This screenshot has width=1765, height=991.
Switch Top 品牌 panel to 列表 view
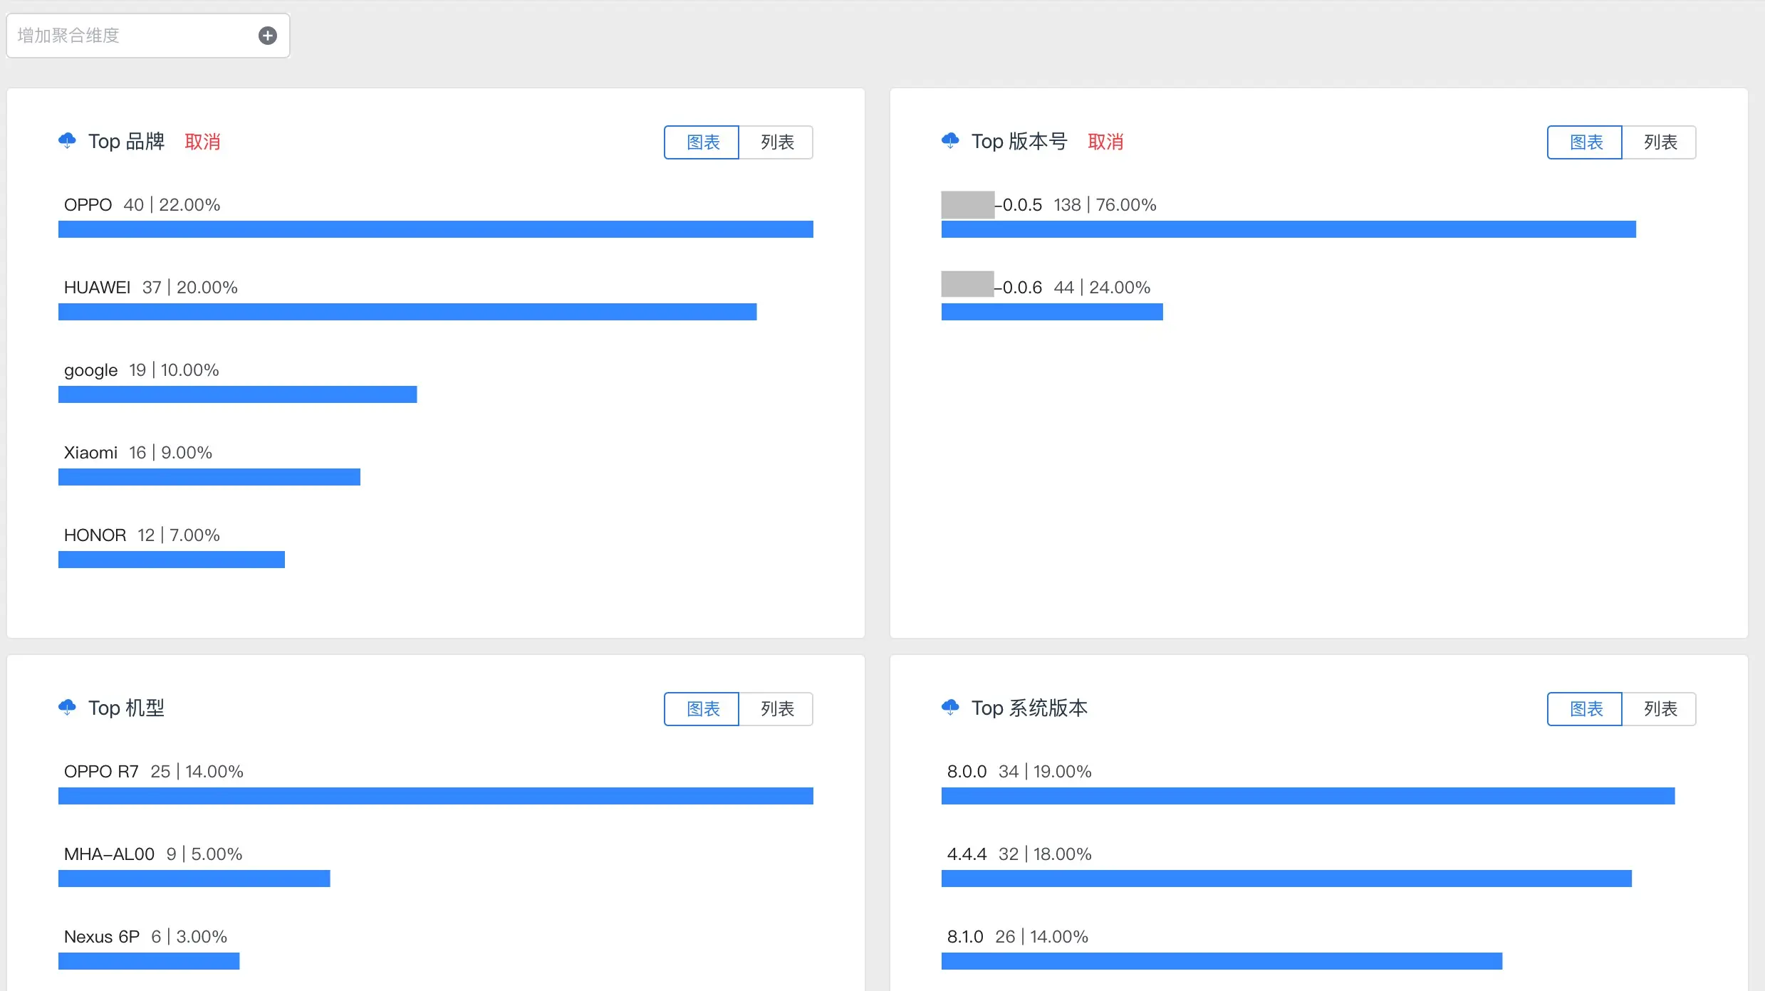(776, 142)
